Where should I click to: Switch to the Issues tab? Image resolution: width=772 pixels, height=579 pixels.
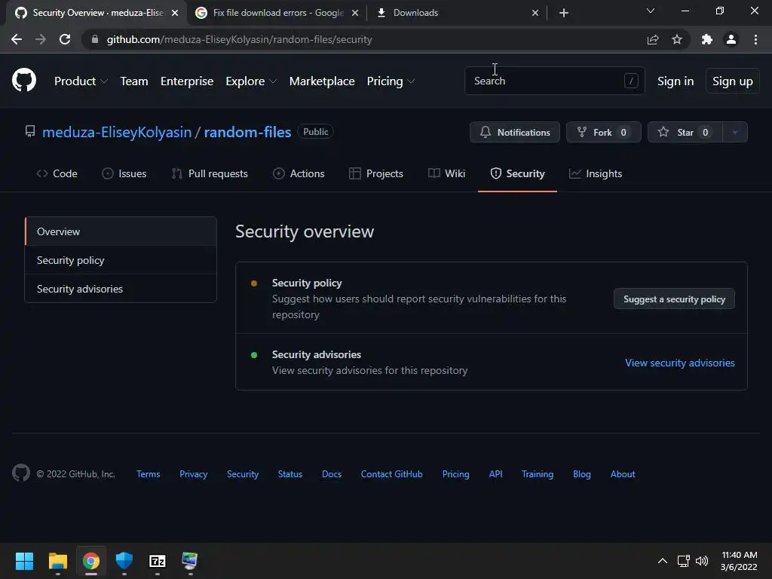coord(124,173)
